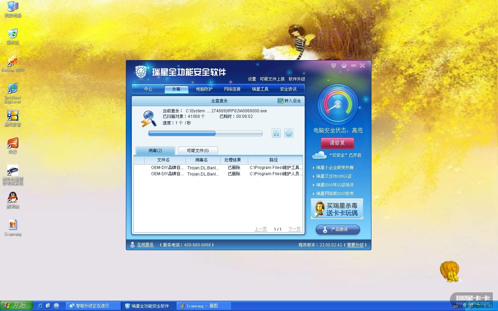This screenshot has height=311, width=498.
Task: Click the second quick launch icon
Action: (48, 306)
